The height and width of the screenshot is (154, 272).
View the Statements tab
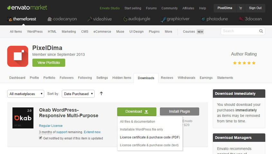coord(225,78)
